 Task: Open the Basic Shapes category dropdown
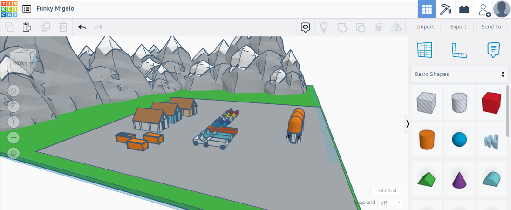pos(459,74)
